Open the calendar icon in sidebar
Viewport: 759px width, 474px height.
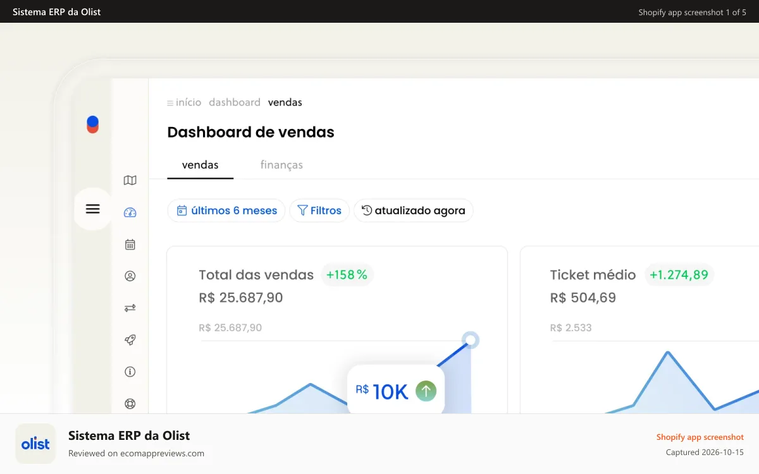[x=130, y=245]
